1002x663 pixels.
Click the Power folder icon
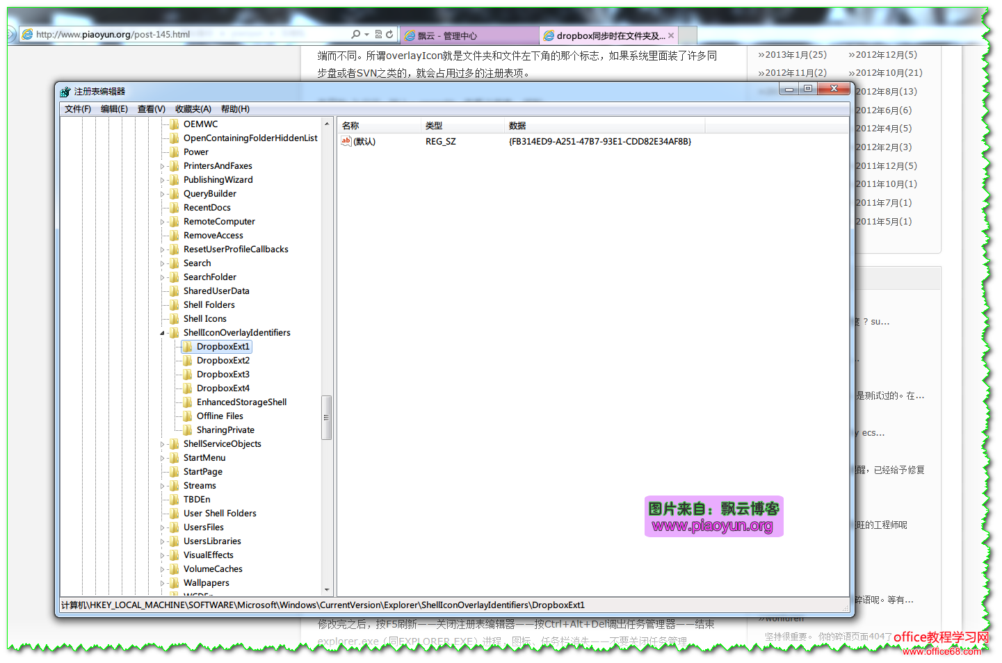tap(175, 152)
